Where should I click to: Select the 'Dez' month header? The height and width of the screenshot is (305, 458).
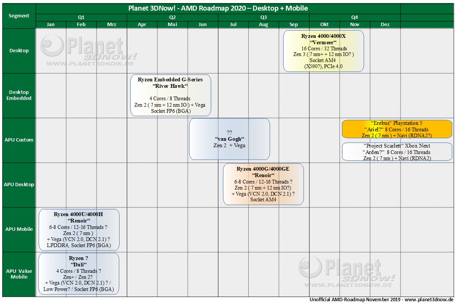point(385,25)
